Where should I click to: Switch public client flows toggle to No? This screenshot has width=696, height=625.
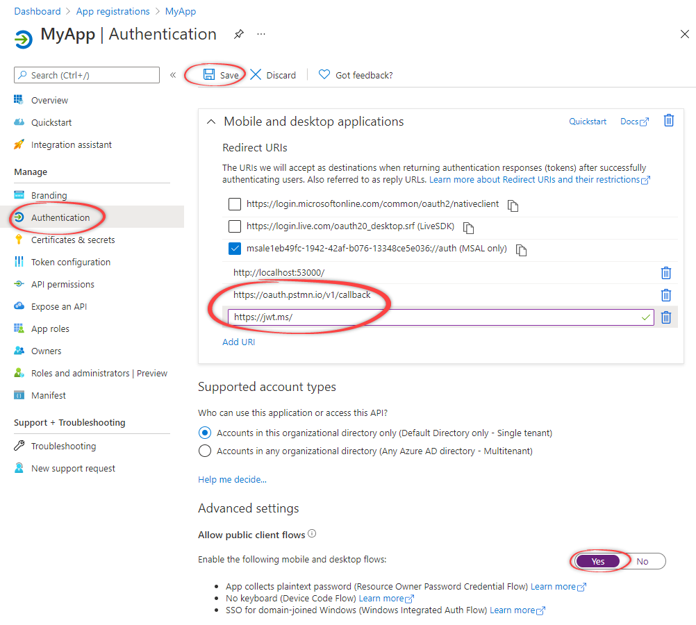pyautogui.click(x=643, y=561)
